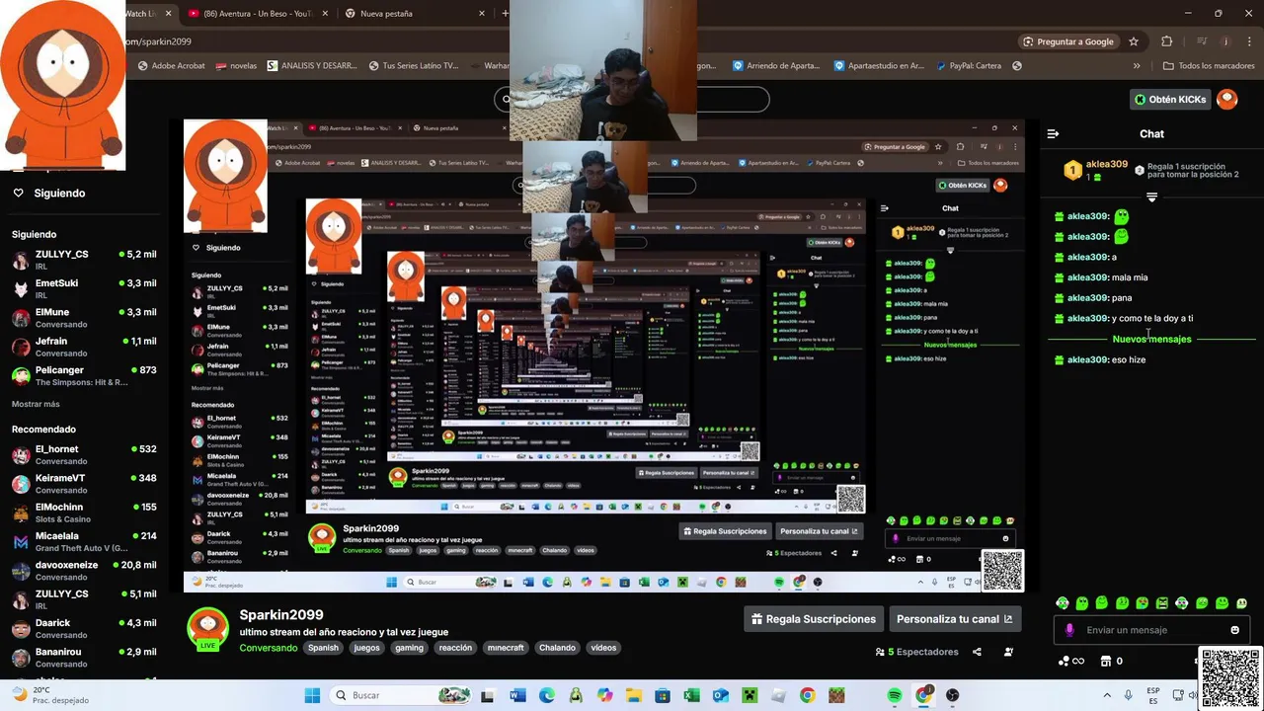Viewport: 1264px width, 711px height.
Task: Click Micaelala channel avatar
Action: click(x=20, y=542)
